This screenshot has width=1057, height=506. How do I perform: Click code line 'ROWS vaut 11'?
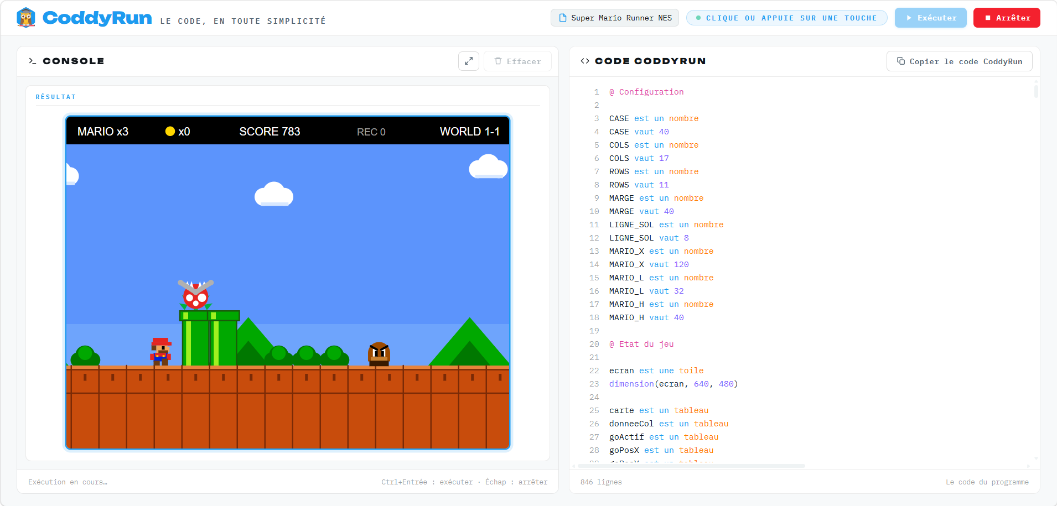point(639,185)
